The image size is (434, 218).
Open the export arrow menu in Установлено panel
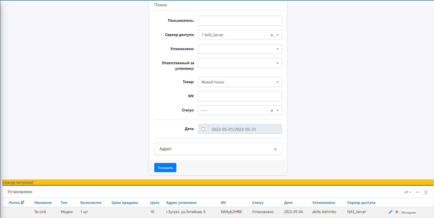[407, 192]
